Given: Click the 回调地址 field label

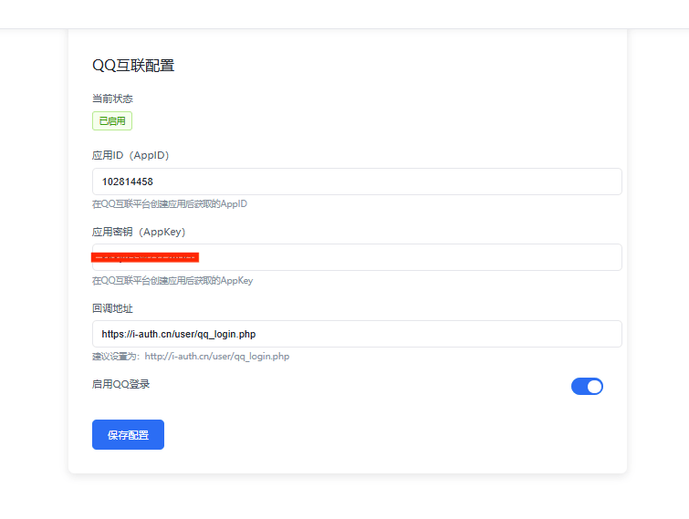Looking at the screenshot, I should (113, 308).
